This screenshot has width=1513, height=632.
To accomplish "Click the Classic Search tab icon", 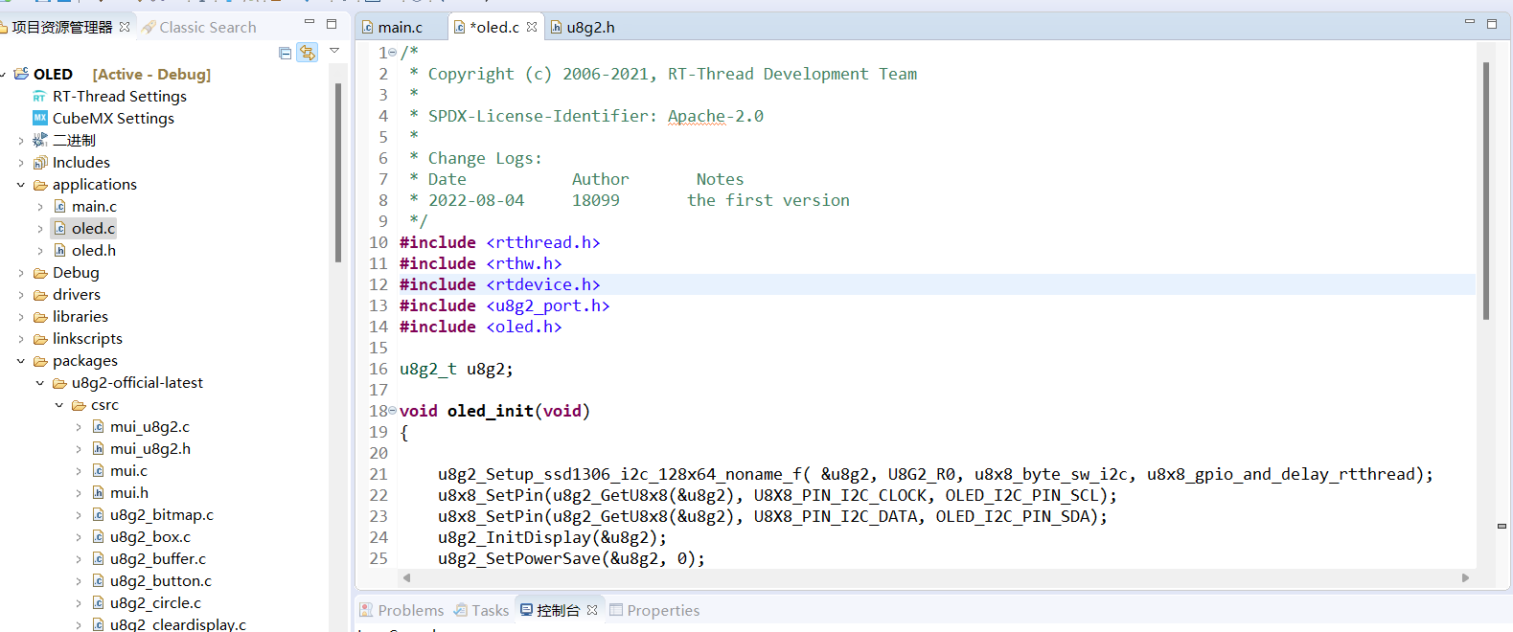I will 149,28.
